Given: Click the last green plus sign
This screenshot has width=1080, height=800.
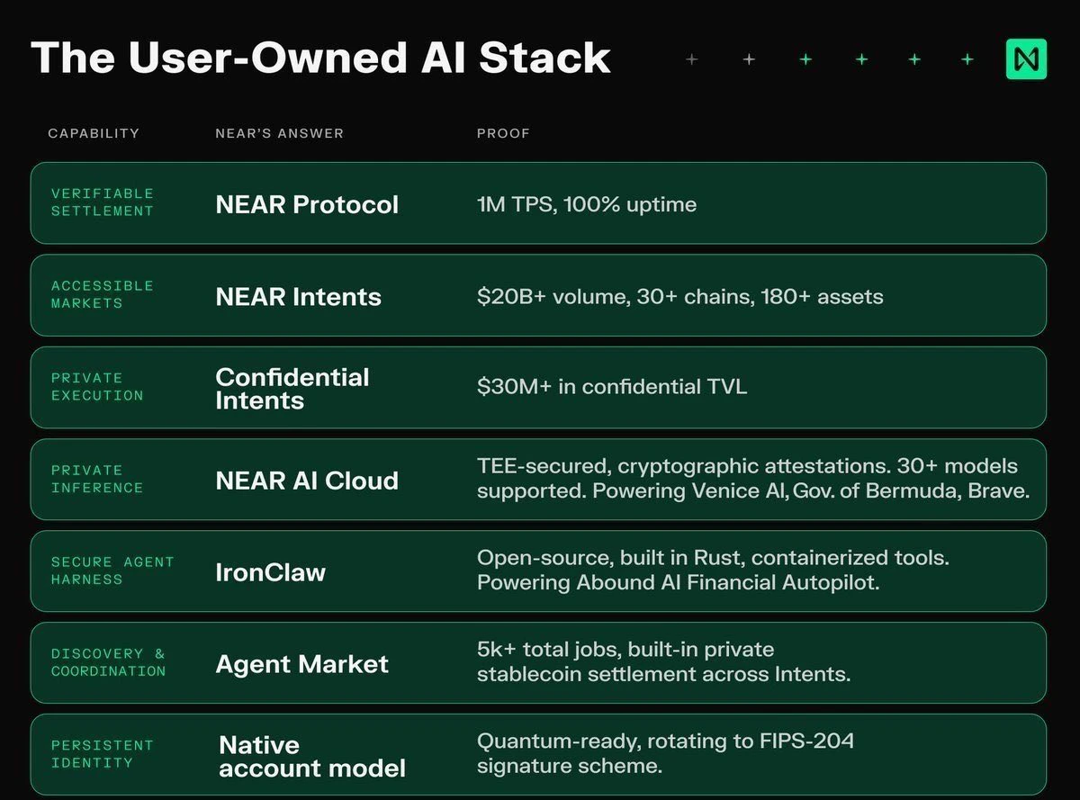Looking at the screenshot, I should pyautogui.click(x=967, y=59).
